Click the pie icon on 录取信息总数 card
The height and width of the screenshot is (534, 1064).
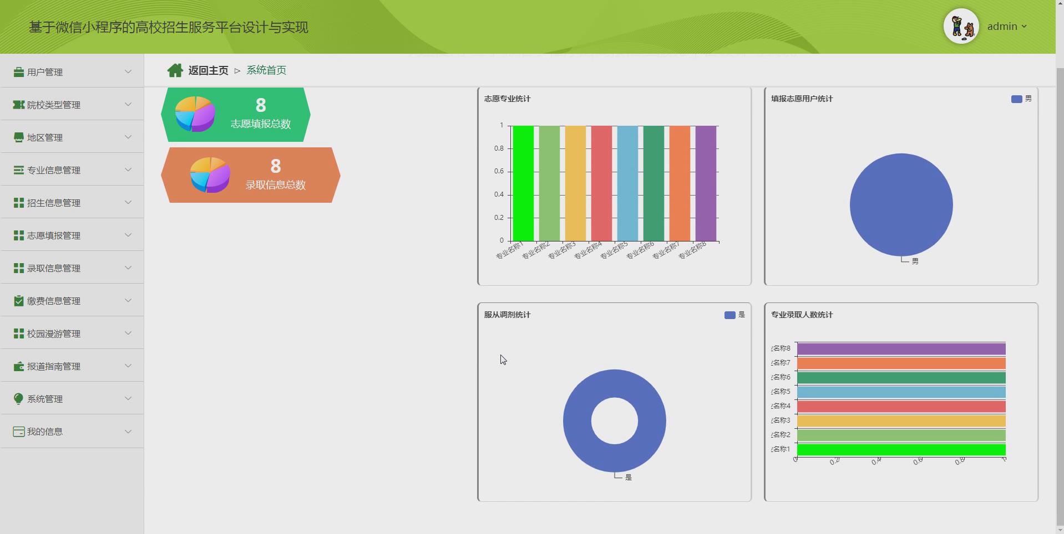(210, 175)
